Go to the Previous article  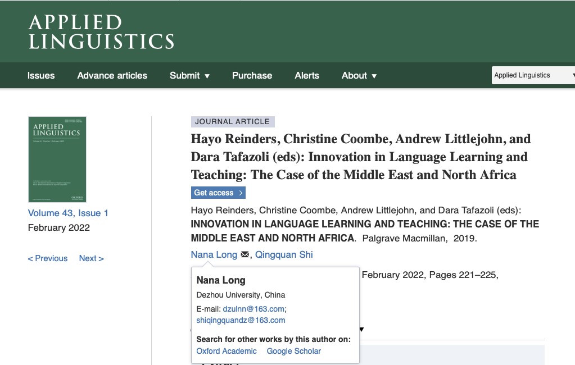tap(48, 258)
